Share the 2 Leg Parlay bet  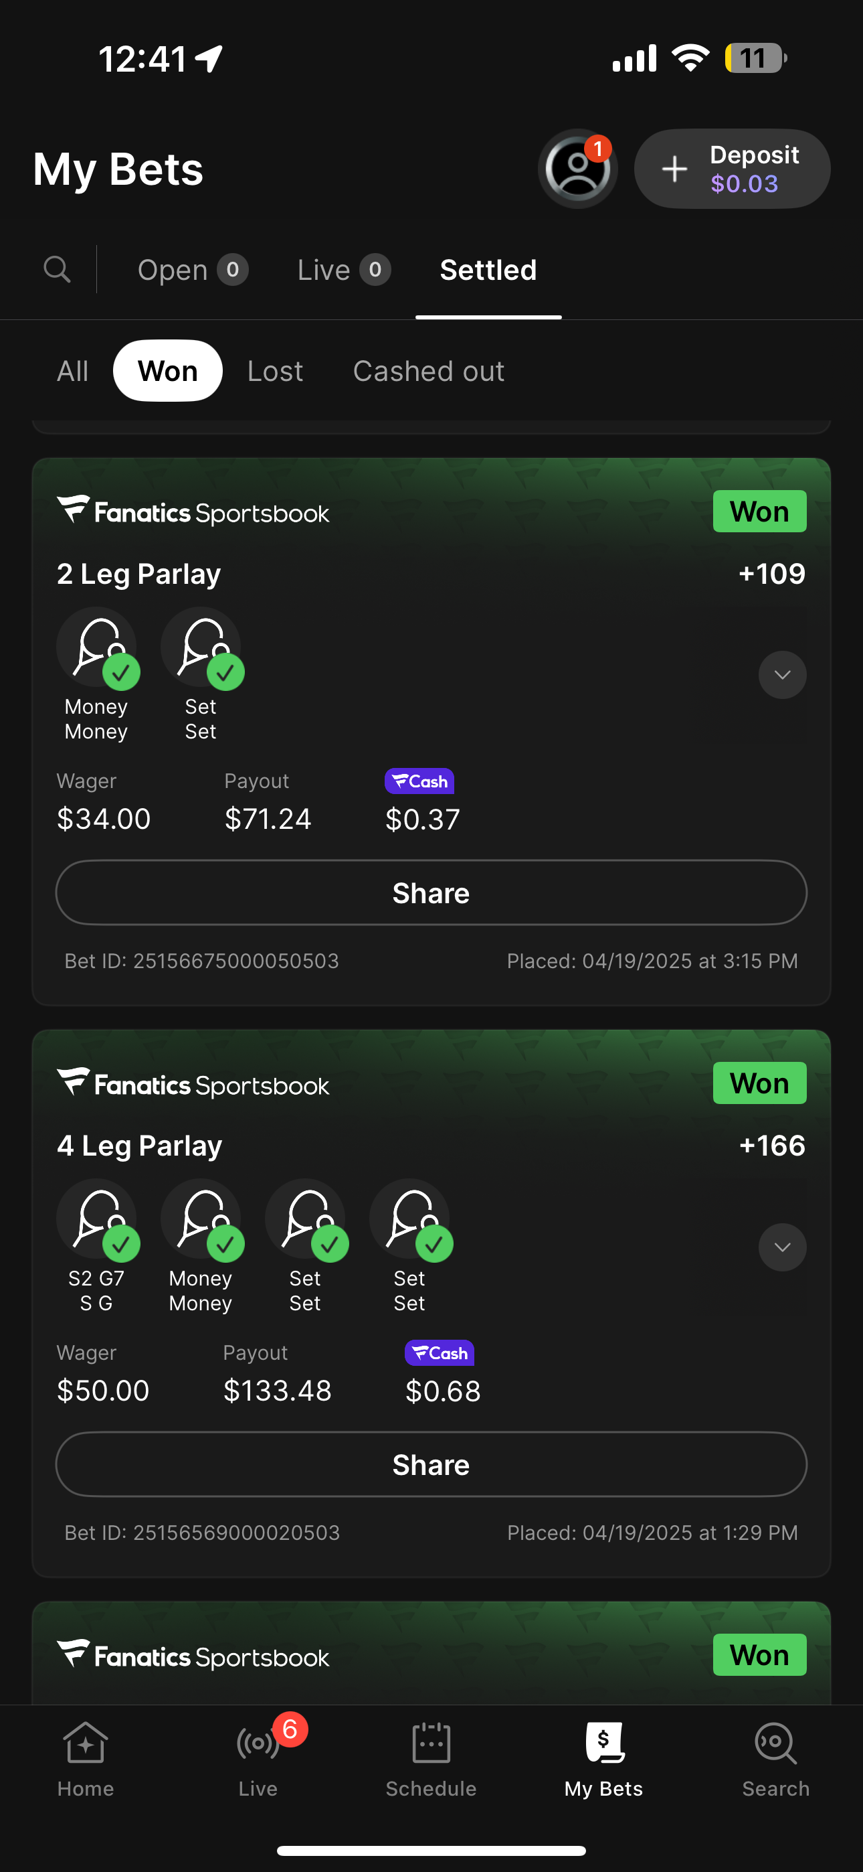(x=431, y=892)
